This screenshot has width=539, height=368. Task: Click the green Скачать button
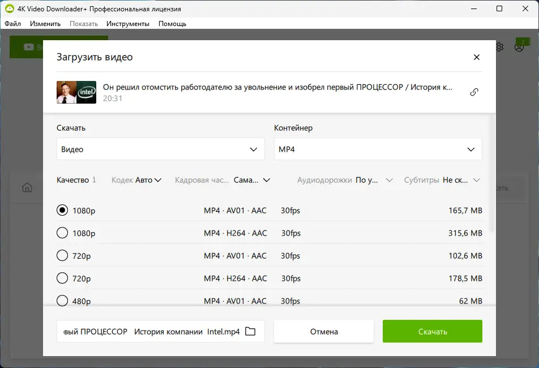433,331
